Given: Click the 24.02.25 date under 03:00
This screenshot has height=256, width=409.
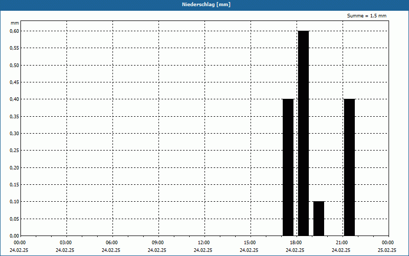Looking at the screenshot, I should point(65,250).
